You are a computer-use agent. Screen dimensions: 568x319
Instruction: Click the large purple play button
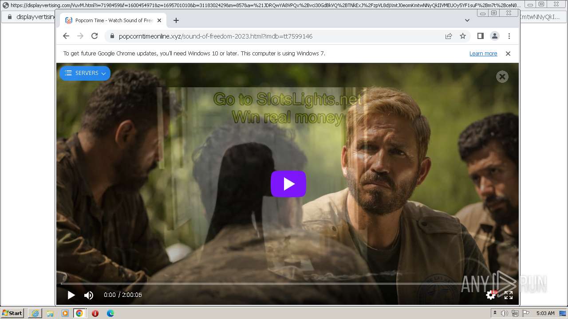click(x=288, y=184)
